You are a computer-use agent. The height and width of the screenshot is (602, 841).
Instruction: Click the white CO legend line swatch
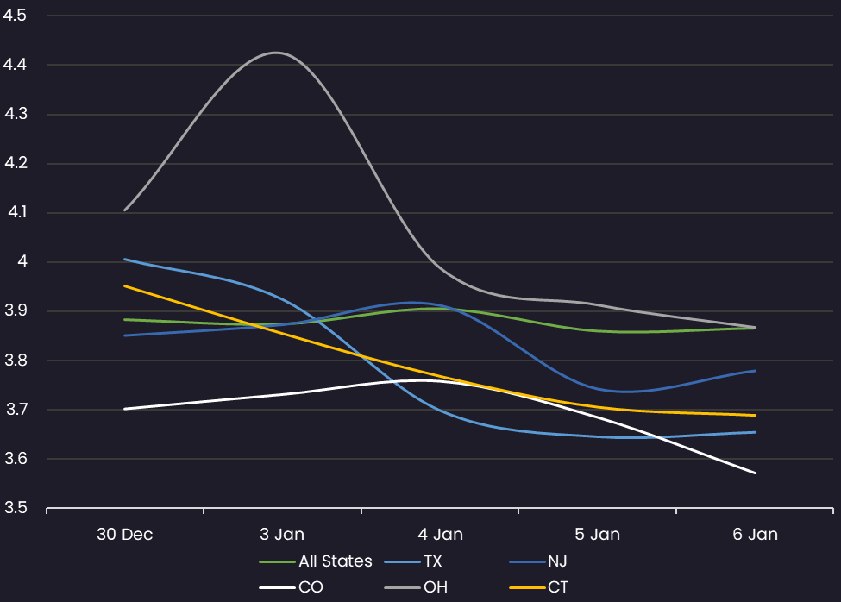pyautogui.click(x=277, y=587)
